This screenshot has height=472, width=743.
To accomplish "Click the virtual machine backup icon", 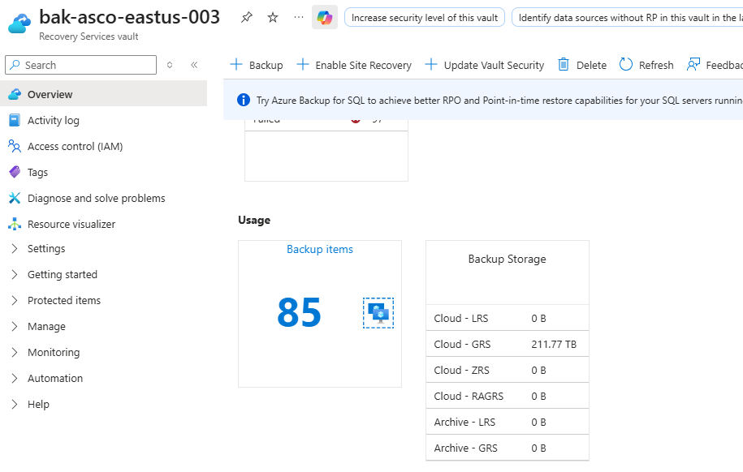I will pyautogui.click(x=378, y=313).
